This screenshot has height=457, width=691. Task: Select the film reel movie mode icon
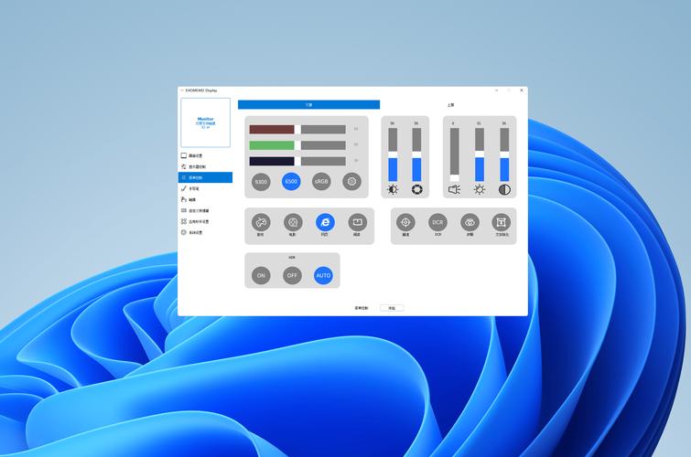[292, 222]
